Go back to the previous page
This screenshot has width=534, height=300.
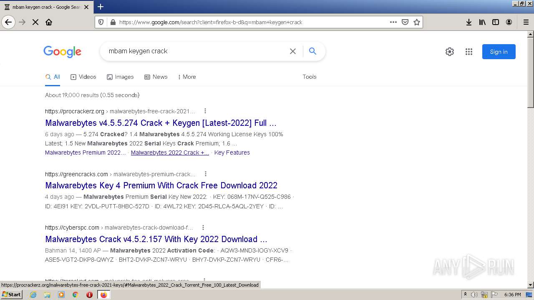(8, 22)
